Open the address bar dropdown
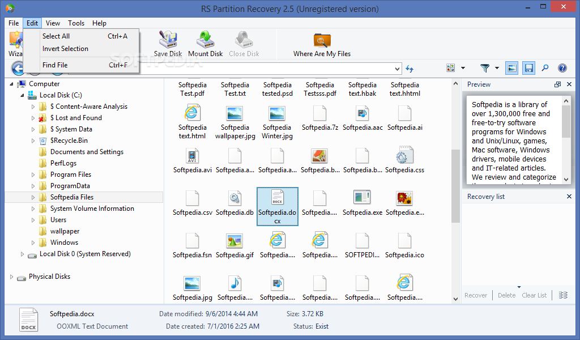The image size is (580, 340). [x=397, y=69]
